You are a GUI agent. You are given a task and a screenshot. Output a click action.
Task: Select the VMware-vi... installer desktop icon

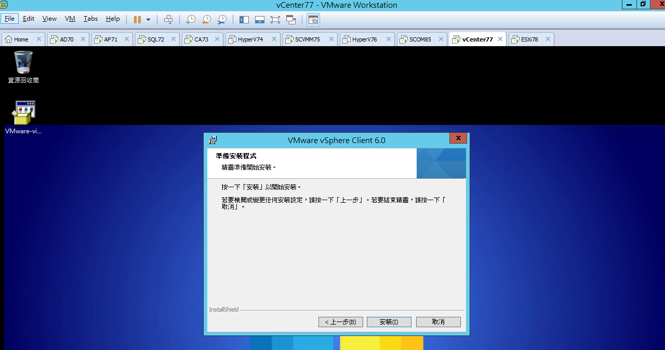(23, 118)
